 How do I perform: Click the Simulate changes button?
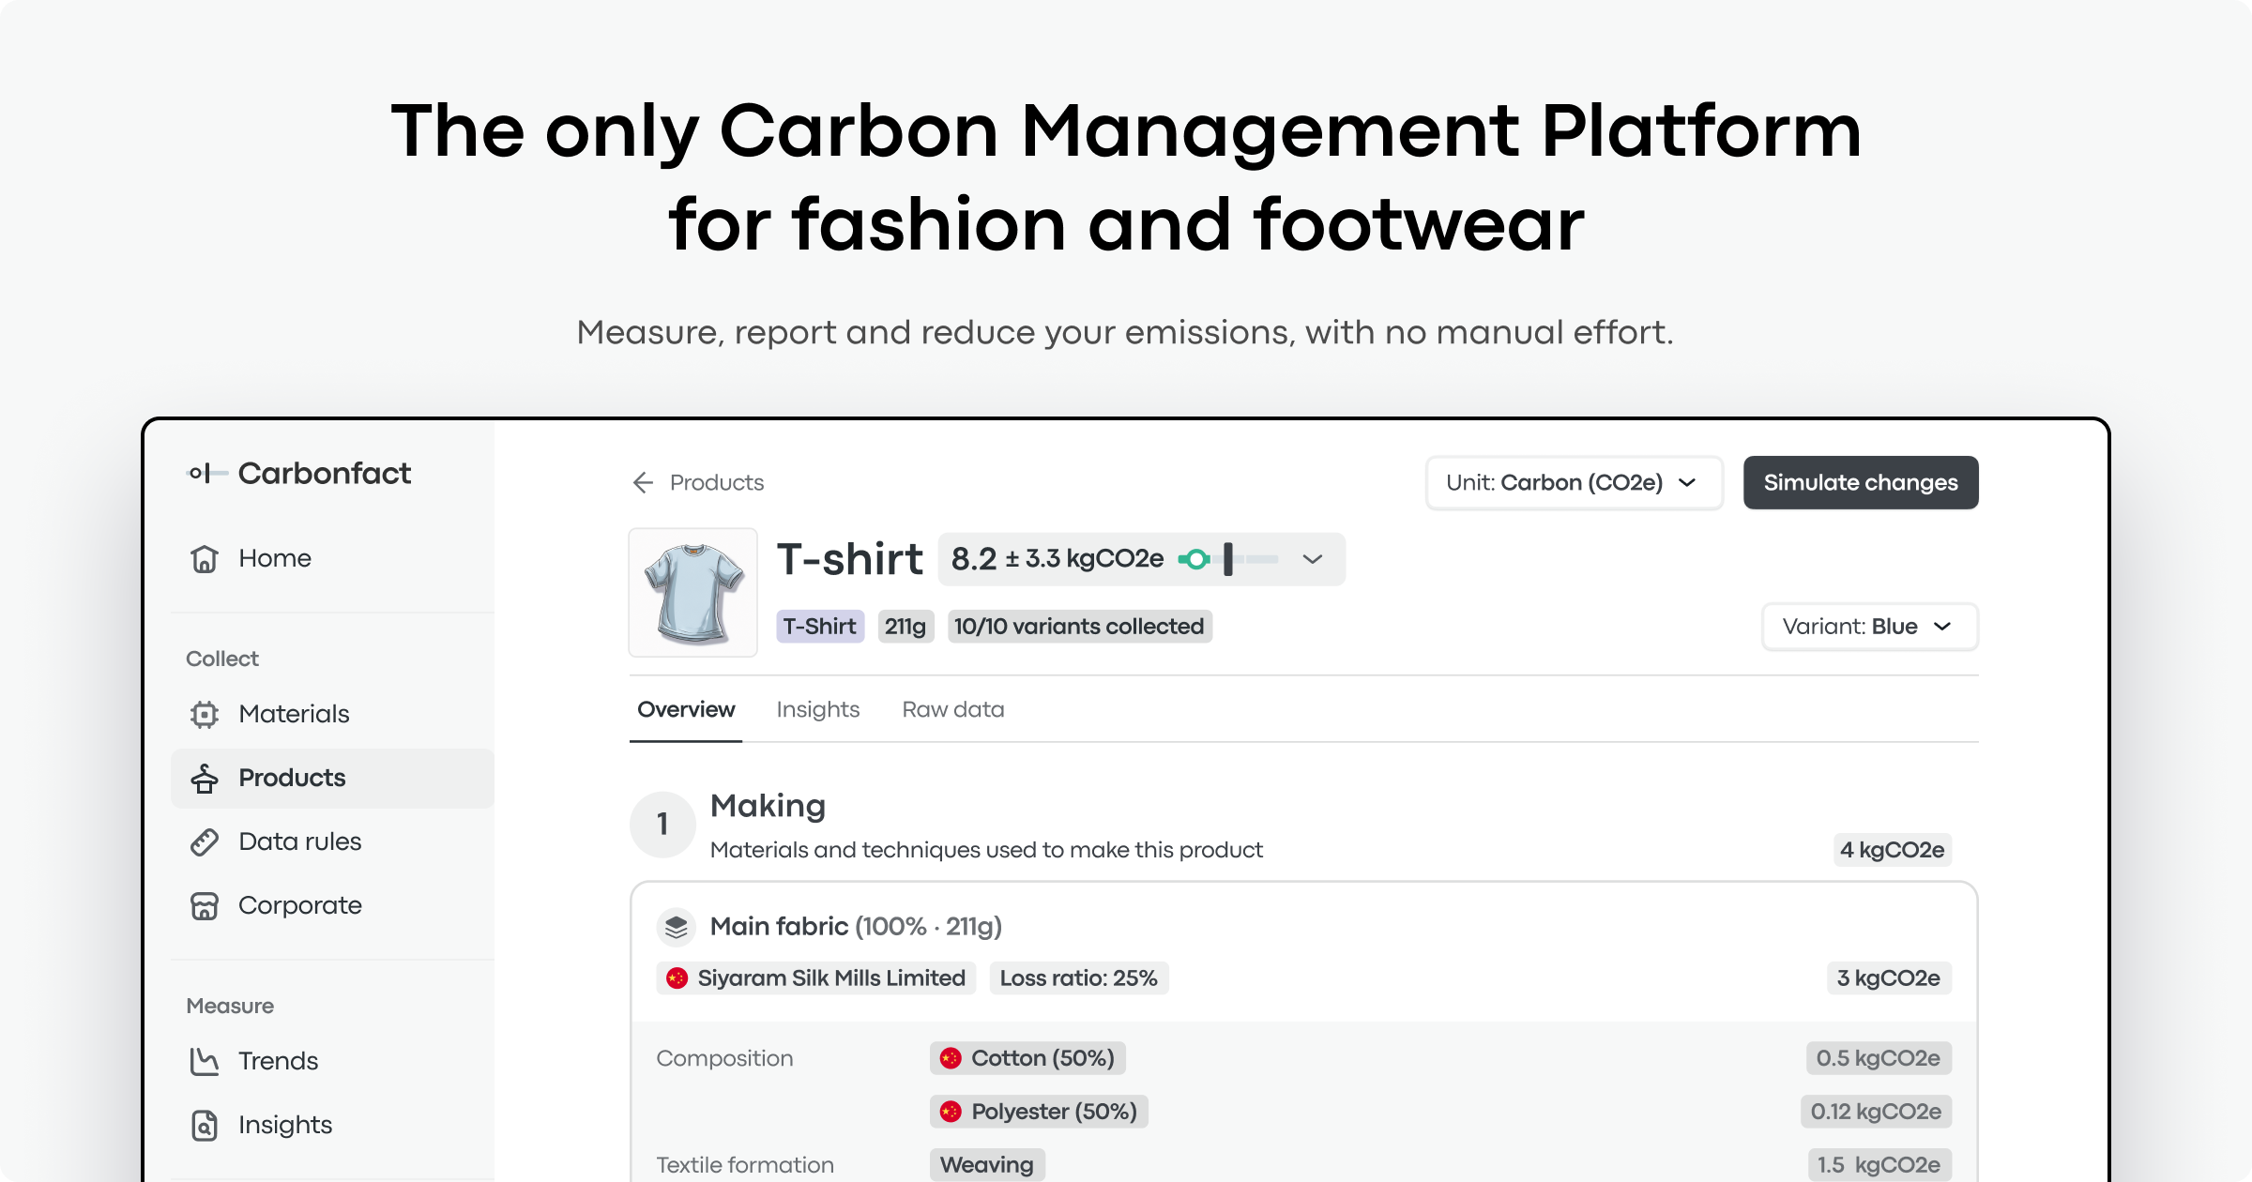(1860, 482)
